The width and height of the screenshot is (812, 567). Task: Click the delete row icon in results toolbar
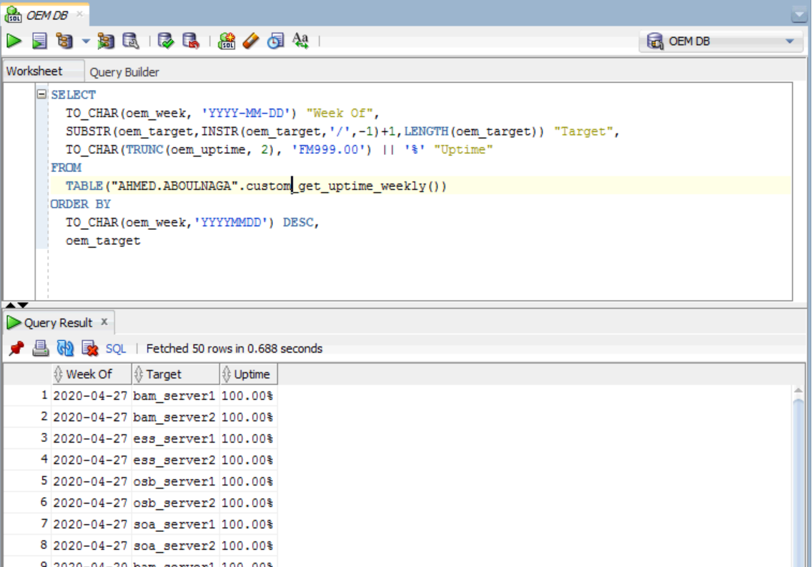[x=89, y=348]
